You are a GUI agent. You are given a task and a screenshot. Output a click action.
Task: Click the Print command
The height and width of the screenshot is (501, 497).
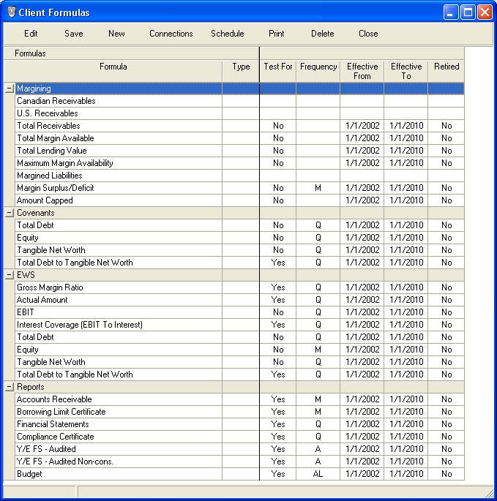click(x=277, y=34)
